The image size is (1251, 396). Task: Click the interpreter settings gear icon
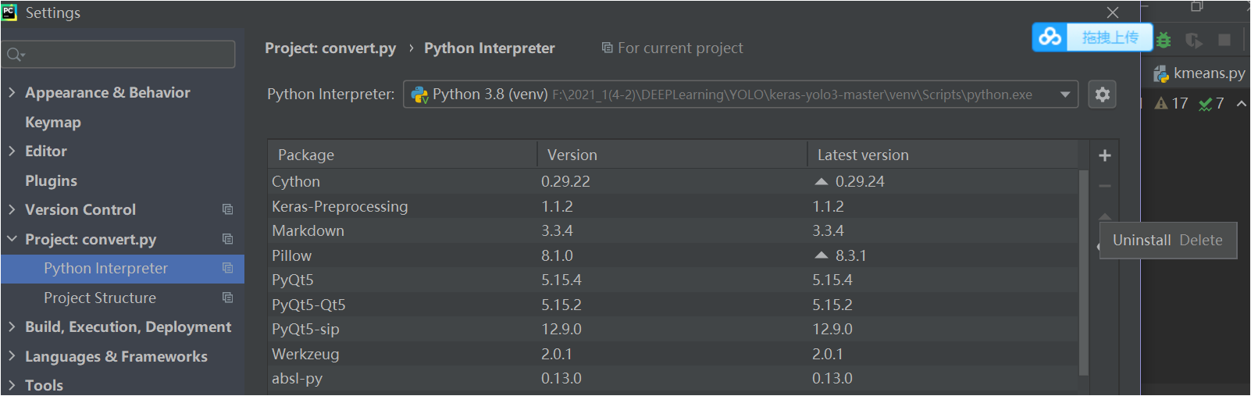(1102, 95)
